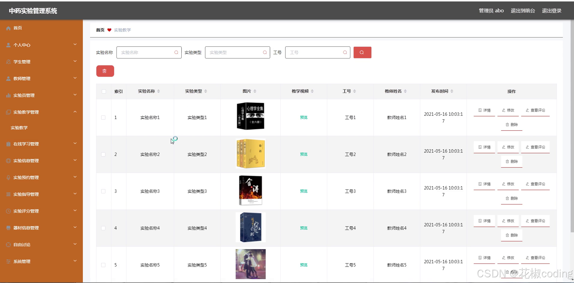Click the list icon beside 实验指导管理
574x283 pixels.
pos(8,194)
